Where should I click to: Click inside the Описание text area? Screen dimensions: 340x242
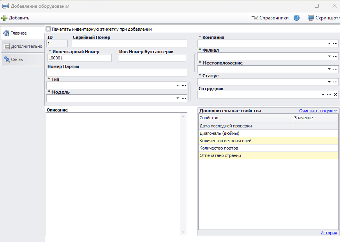pos(113,174)
